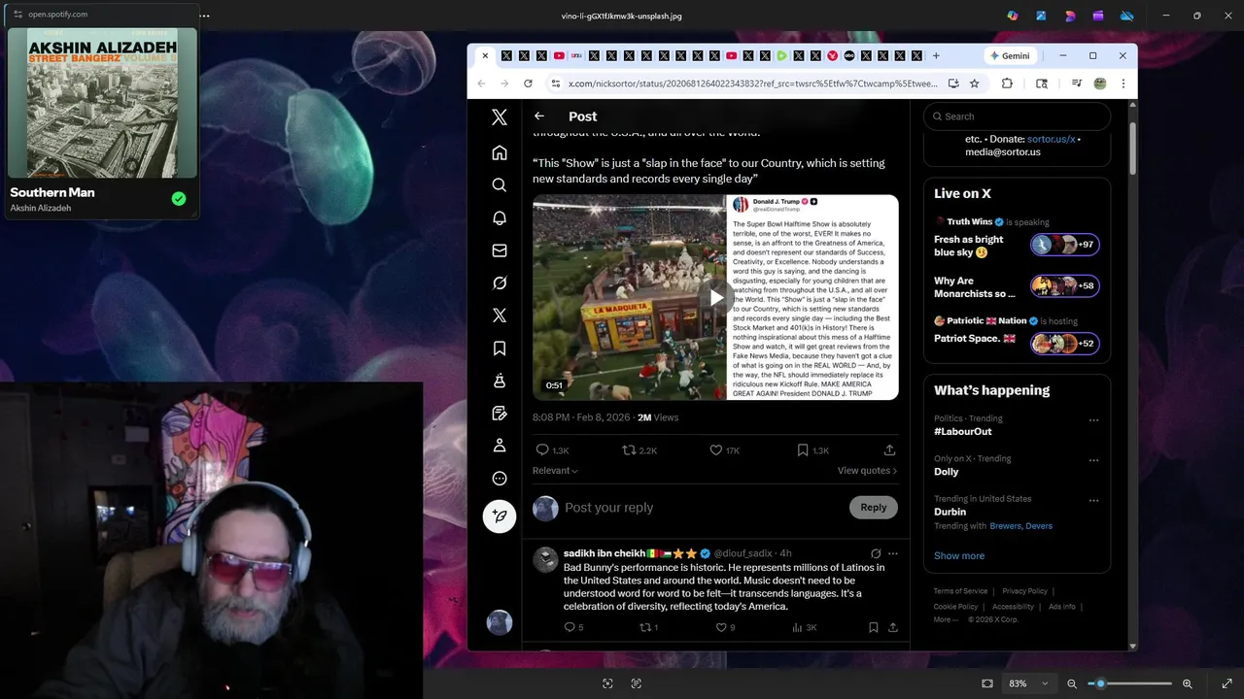Click Grok explain icon on sadikh's reply
Image resolution: width=1244 pixels, height=699 pixels.
point(876,553)
